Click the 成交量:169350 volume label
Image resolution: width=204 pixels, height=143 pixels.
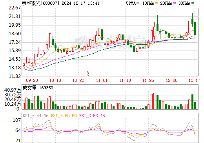(38, 88)
